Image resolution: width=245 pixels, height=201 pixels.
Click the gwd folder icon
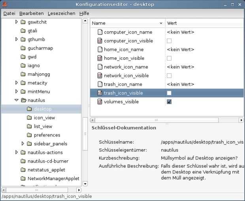[23, 57]
